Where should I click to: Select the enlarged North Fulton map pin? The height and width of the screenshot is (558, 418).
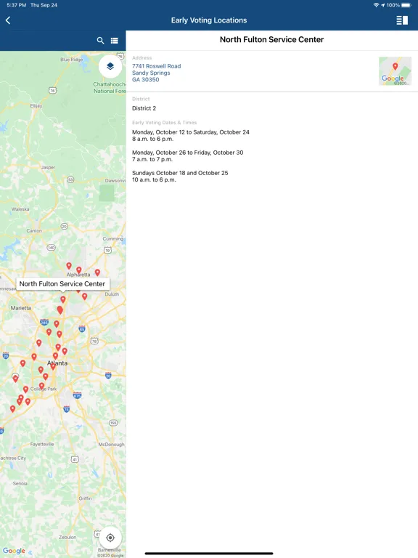tap(60, 310)
